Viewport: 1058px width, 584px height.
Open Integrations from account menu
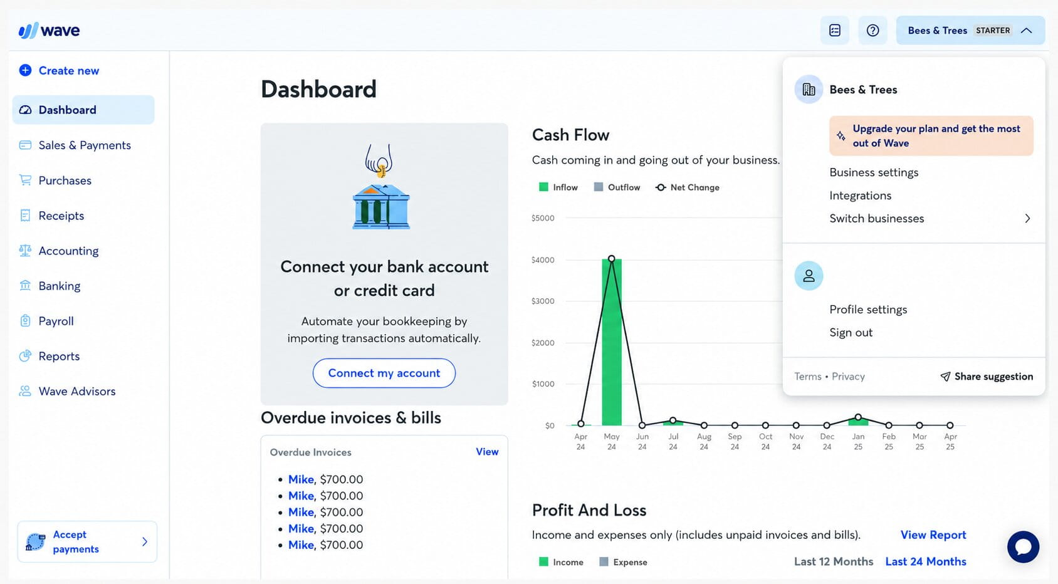point(860,196)
